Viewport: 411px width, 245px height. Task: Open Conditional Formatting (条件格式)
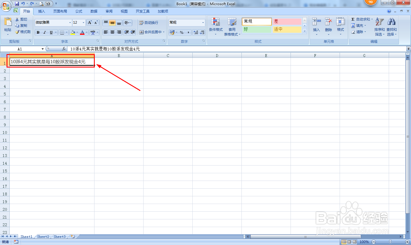[215, 26]
